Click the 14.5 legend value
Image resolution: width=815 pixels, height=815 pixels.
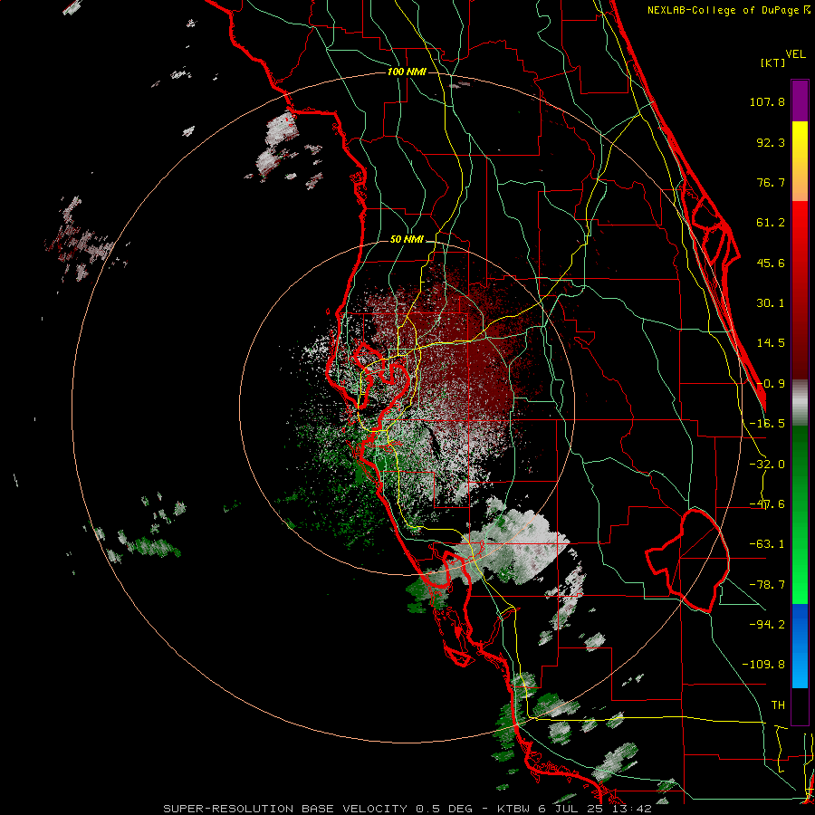(771, 343)
